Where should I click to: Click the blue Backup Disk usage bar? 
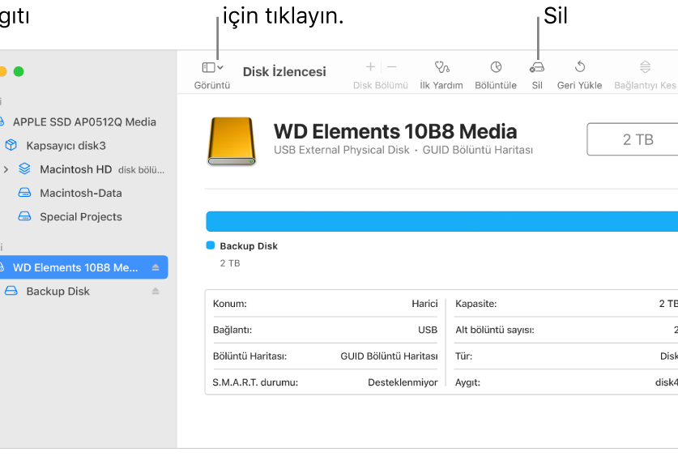pyautogui.click(x=442, y=221)
